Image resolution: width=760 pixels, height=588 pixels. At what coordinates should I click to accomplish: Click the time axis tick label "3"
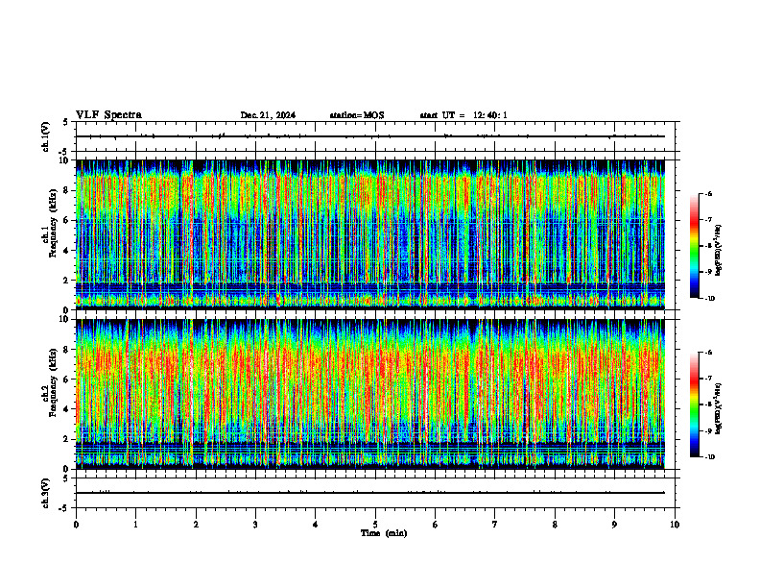point(255,525)
